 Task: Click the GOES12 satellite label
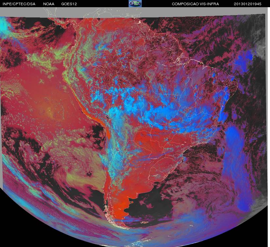pos(69,4)
